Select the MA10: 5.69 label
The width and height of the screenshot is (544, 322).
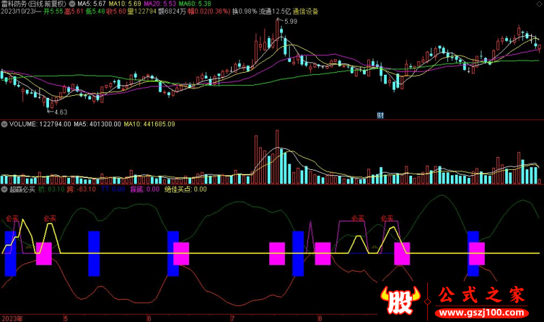pos(125,4)
